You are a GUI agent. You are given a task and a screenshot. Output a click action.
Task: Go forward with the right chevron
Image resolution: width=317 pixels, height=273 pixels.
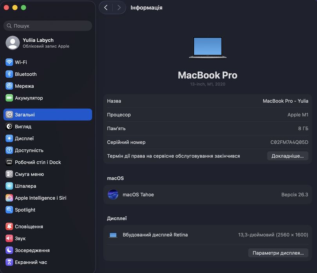point(119,8)
